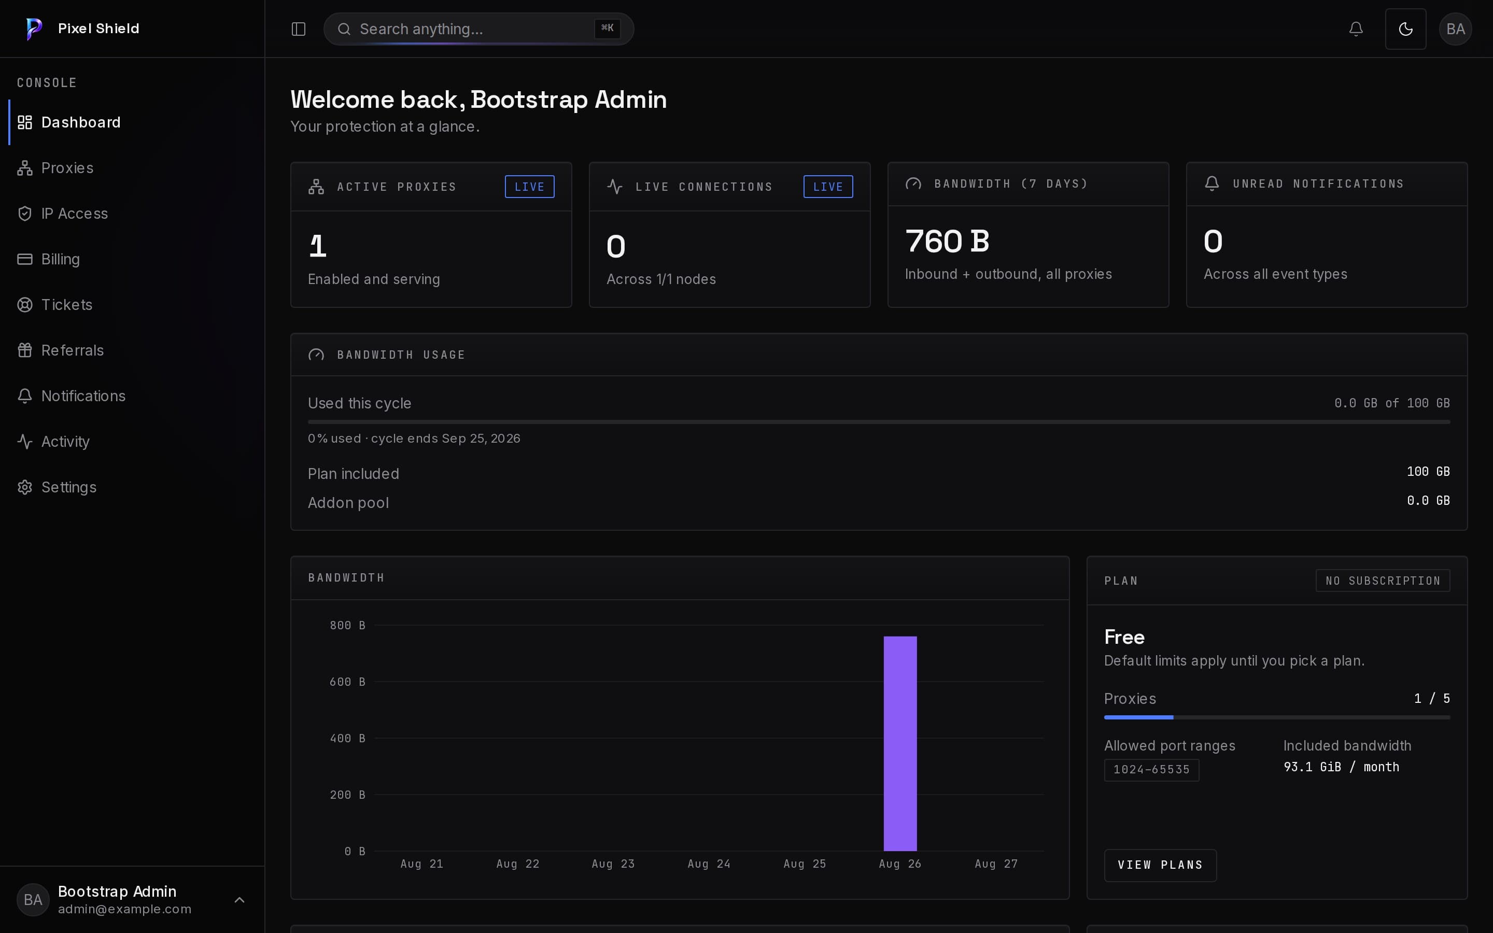Select Referrals in the sidebar
Viewport: 1493px width, 933px height.
(132, 350)
